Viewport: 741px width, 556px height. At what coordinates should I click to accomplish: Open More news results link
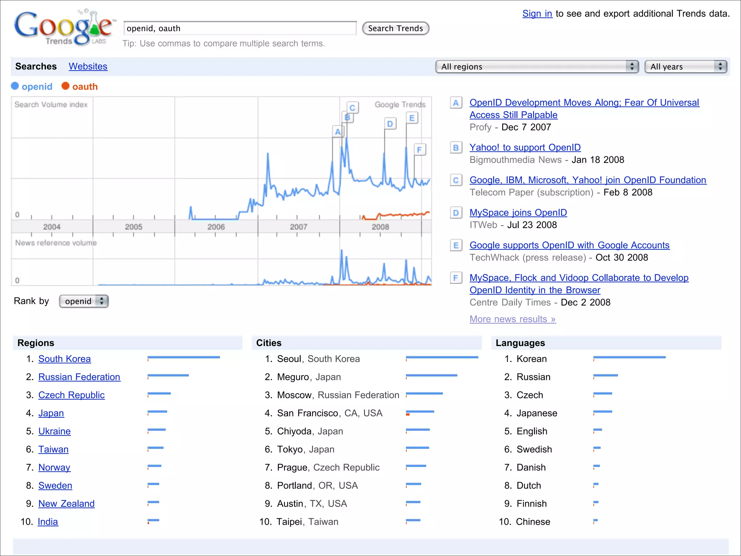pyautogui.click(x=512, y=319)
